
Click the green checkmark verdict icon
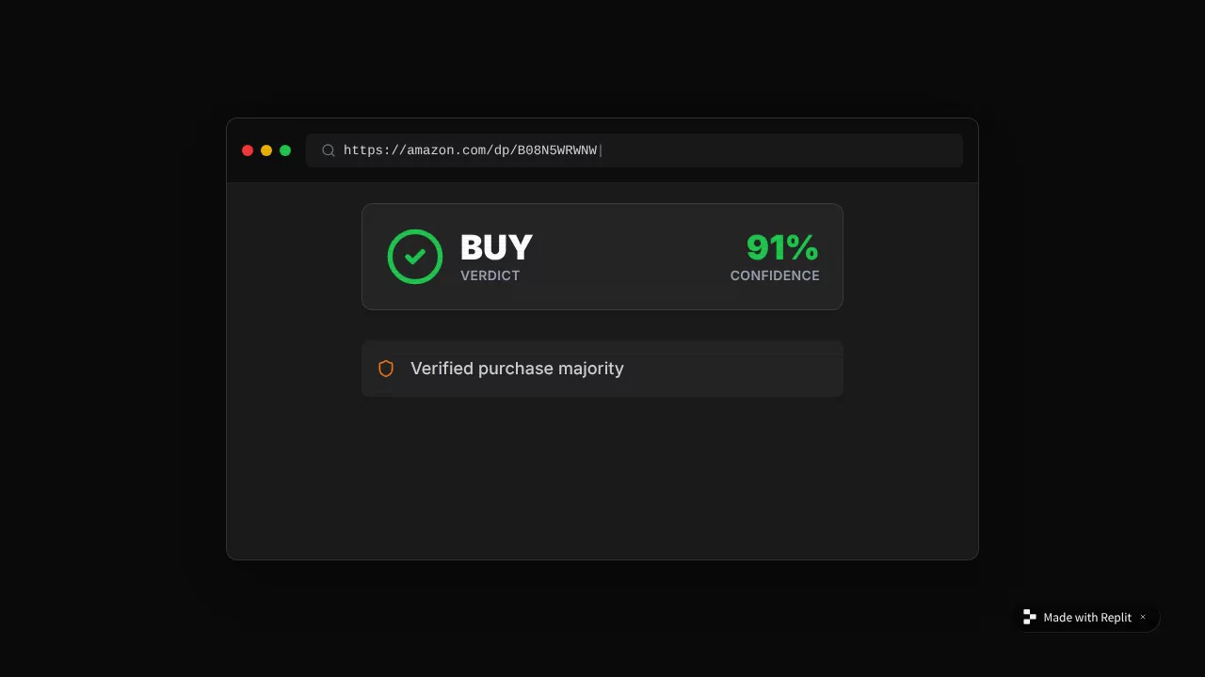pyautogui.click(x=415, y=257)
